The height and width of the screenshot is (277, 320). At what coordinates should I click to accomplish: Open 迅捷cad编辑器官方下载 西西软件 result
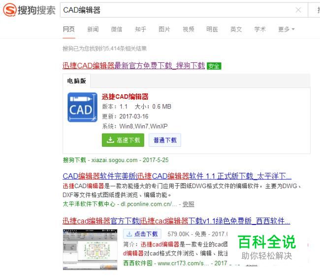click(x=176, y=221)
